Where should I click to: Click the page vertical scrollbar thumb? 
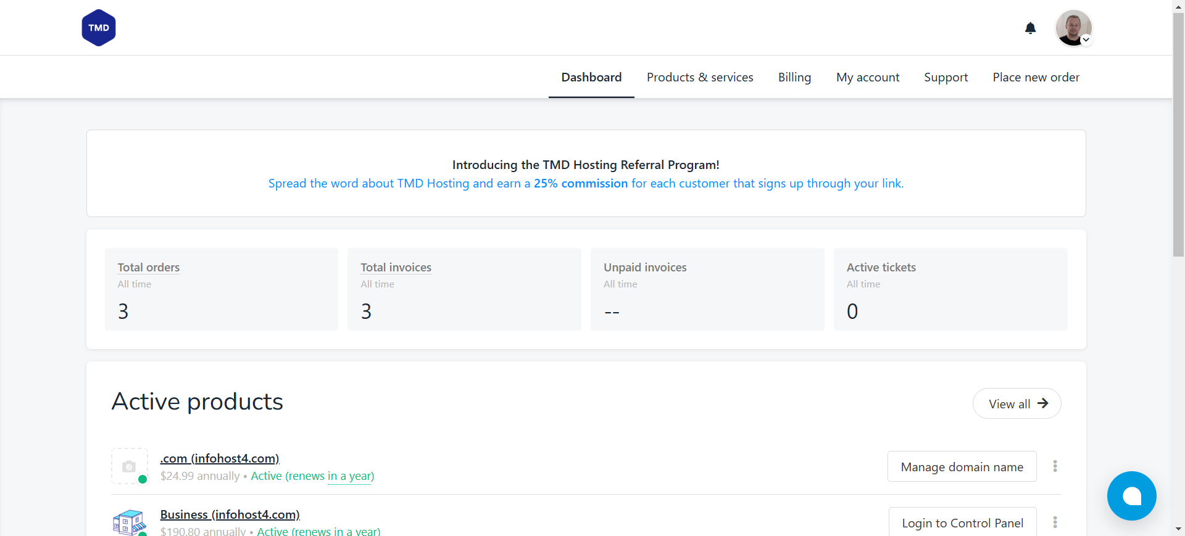(1178, 134)
